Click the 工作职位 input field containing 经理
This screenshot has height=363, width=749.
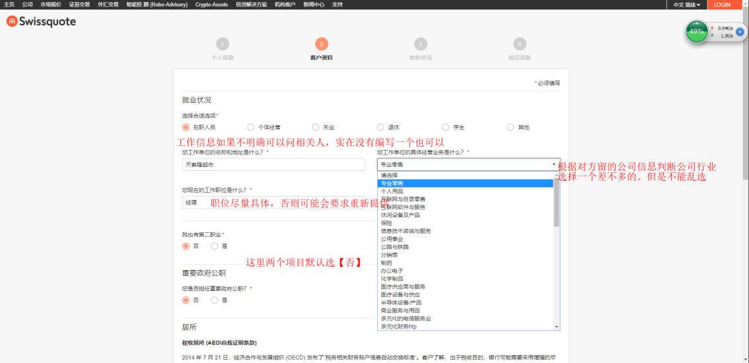pyautogui.click(x=195, y=203)
